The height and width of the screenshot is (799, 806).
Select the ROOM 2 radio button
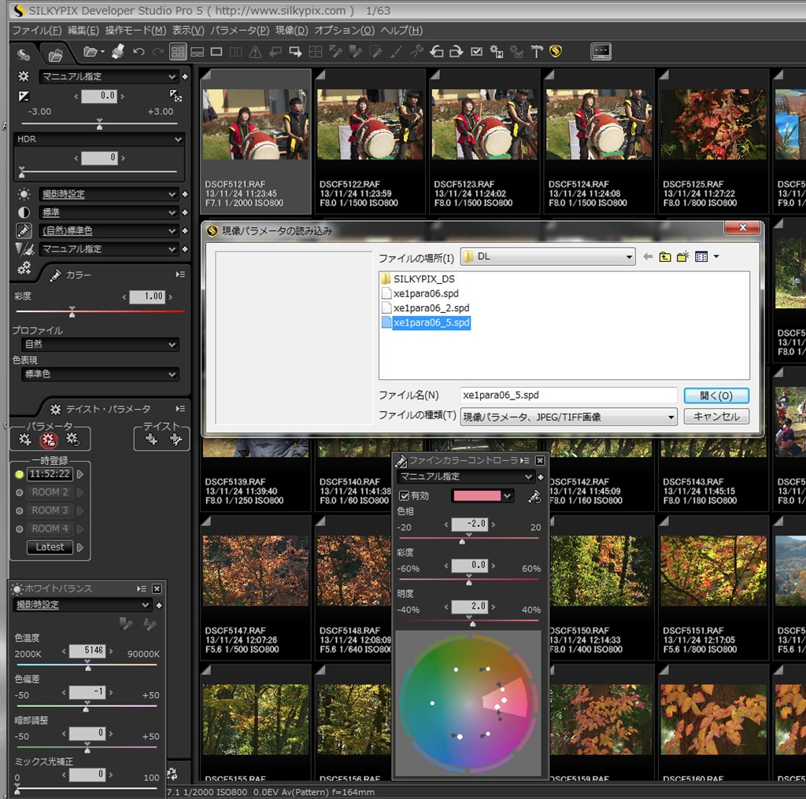point(20,492)
